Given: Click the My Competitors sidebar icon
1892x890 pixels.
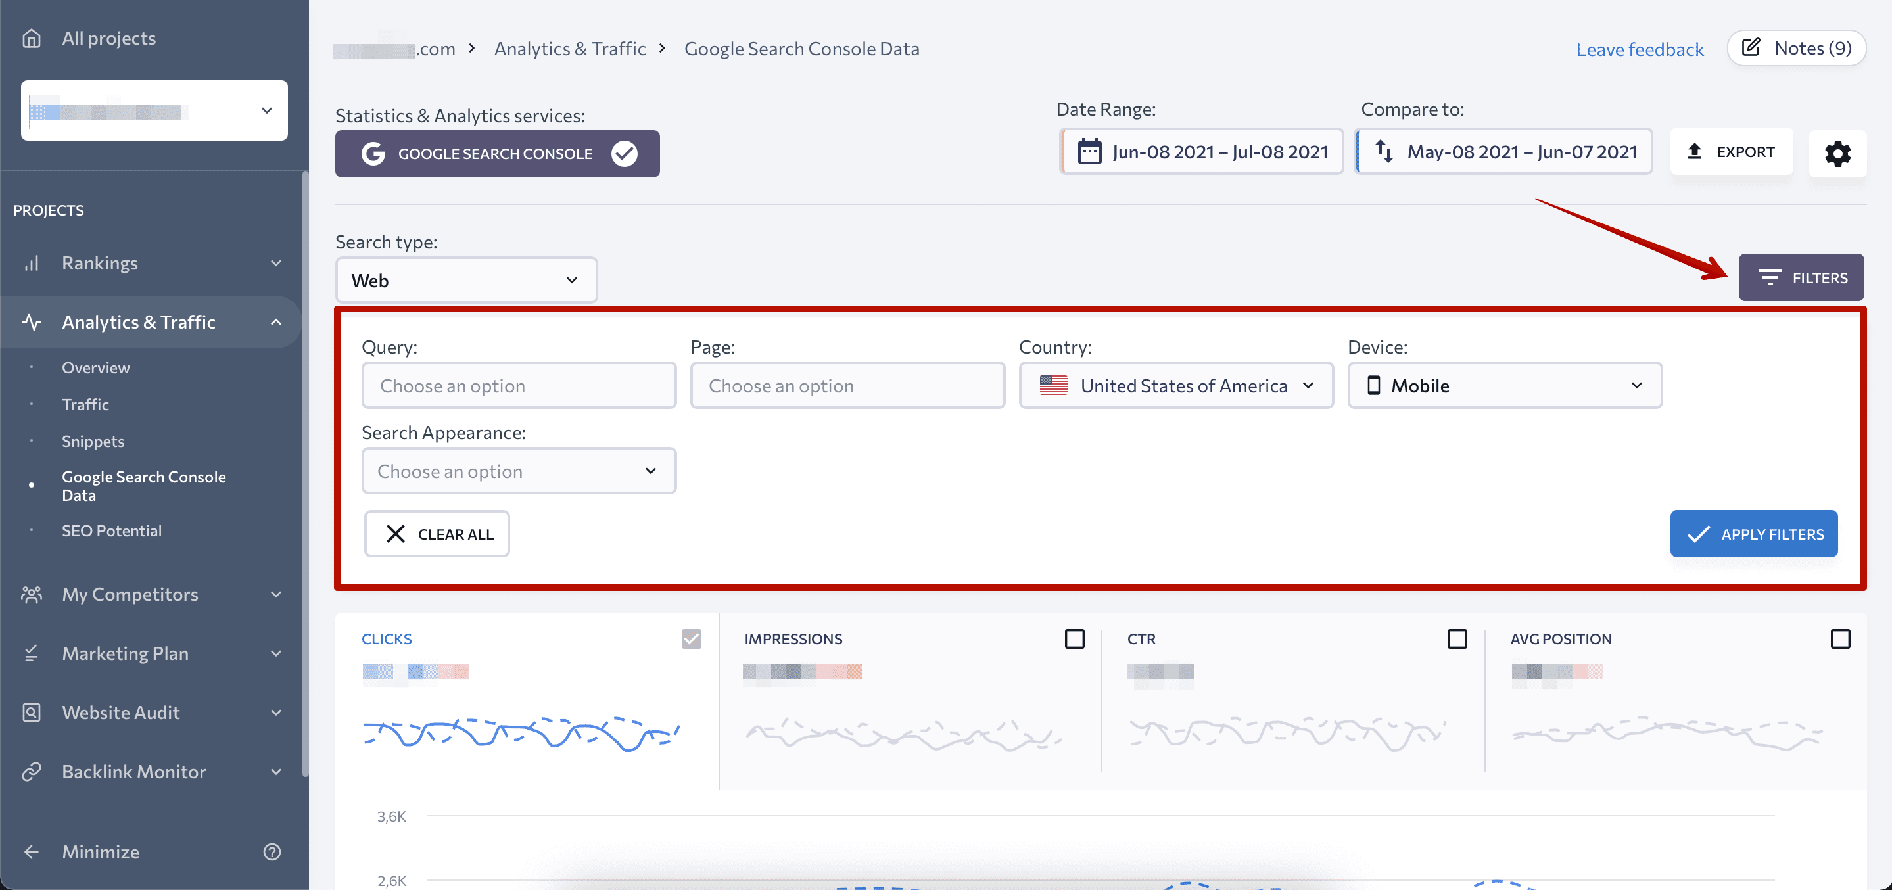Looking at the screenshot, I should coord(34,594).
